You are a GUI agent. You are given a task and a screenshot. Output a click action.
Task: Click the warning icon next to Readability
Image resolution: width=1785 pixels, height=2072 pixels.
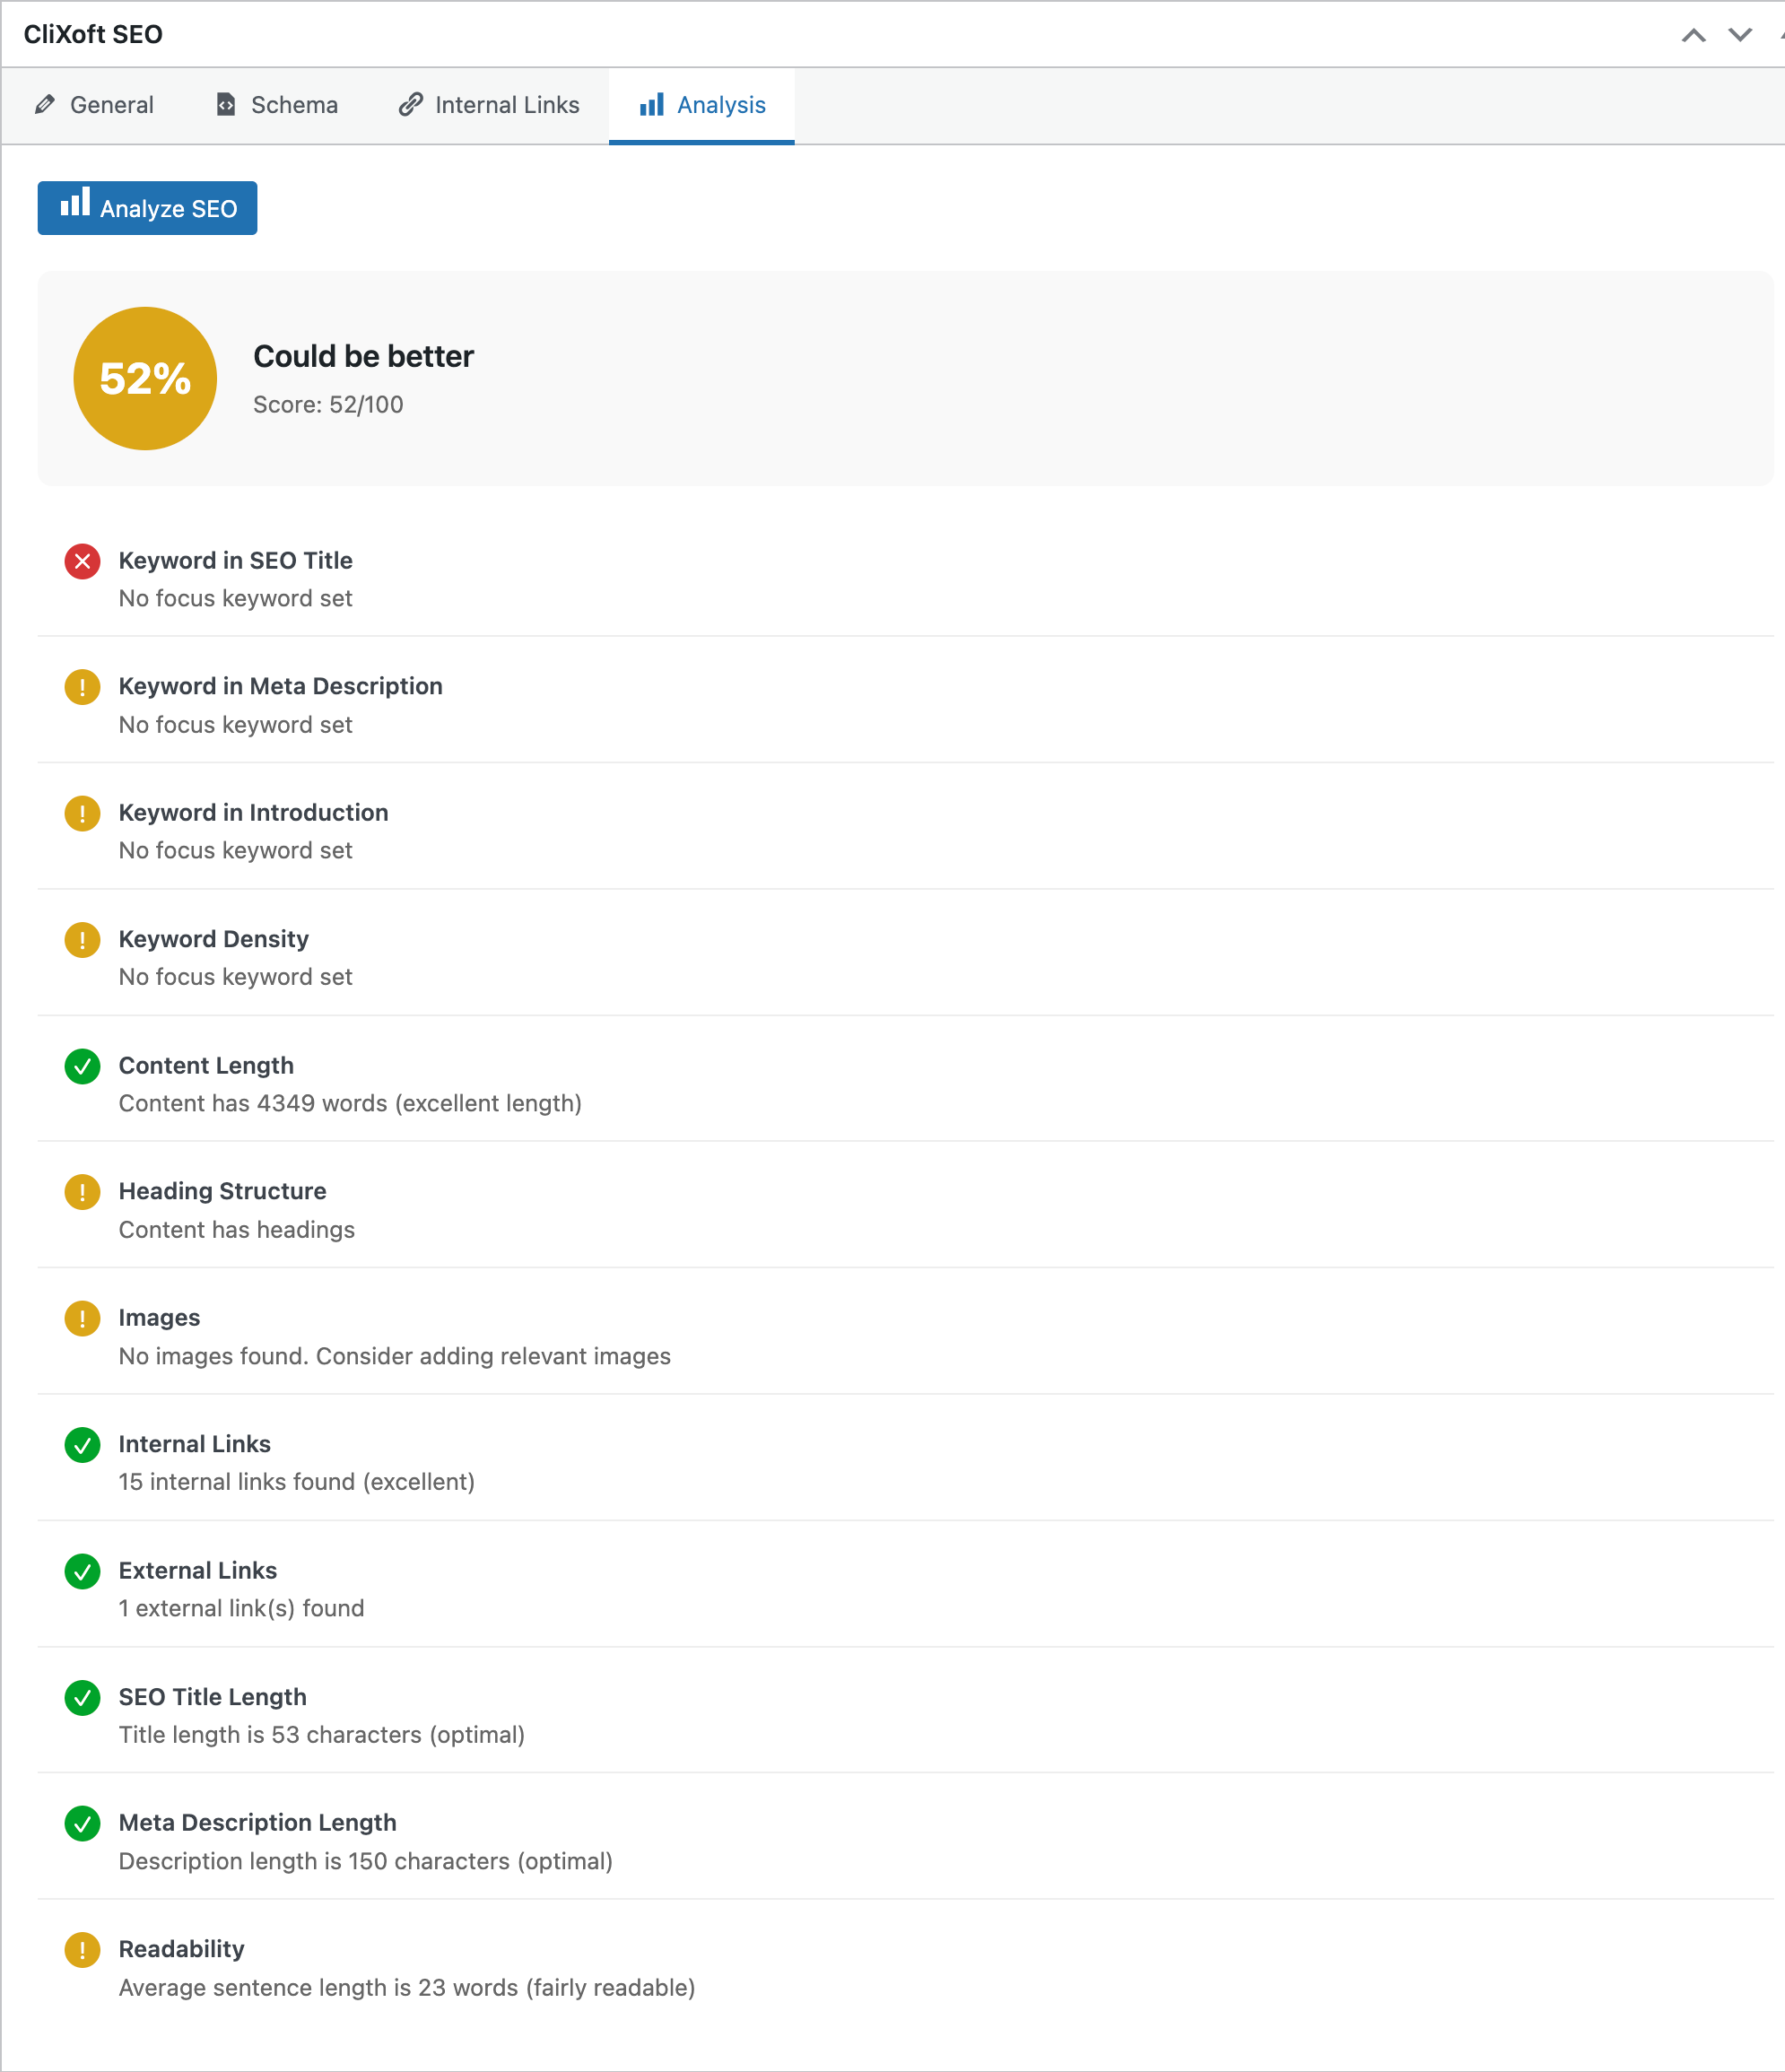[82, 1950]
